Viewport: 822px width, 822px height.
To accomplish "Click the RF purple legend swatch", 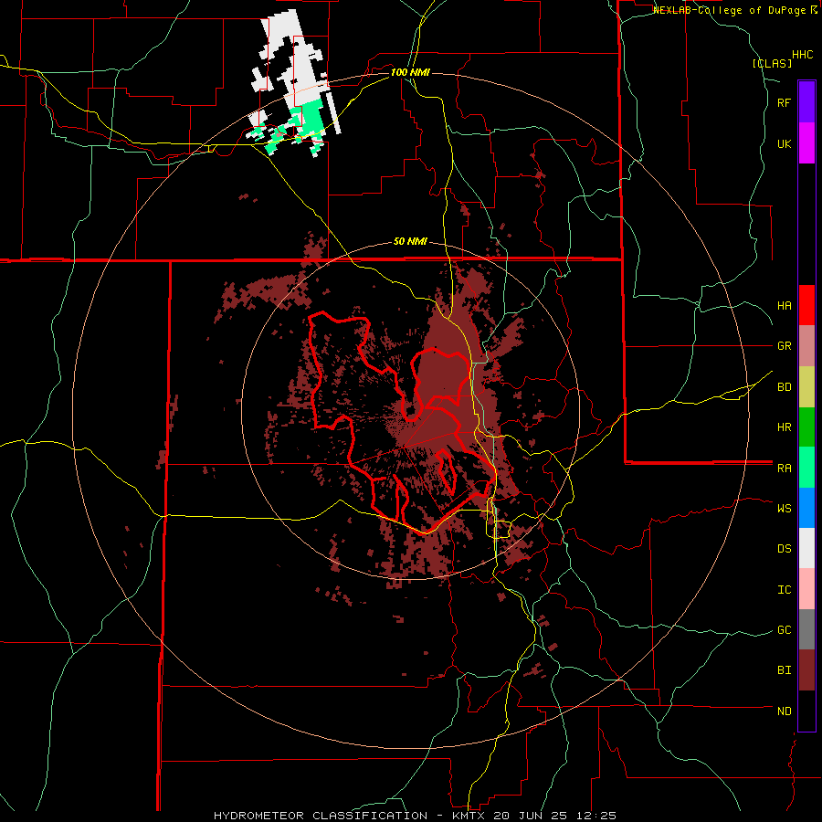I will pyautogui.click(x=806, y=102).
